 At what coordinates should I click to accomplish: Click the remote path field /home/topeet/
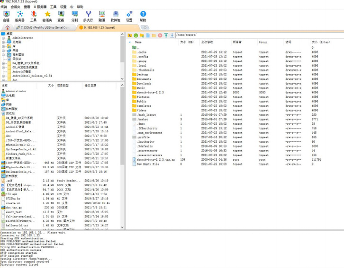pos(259,35)
